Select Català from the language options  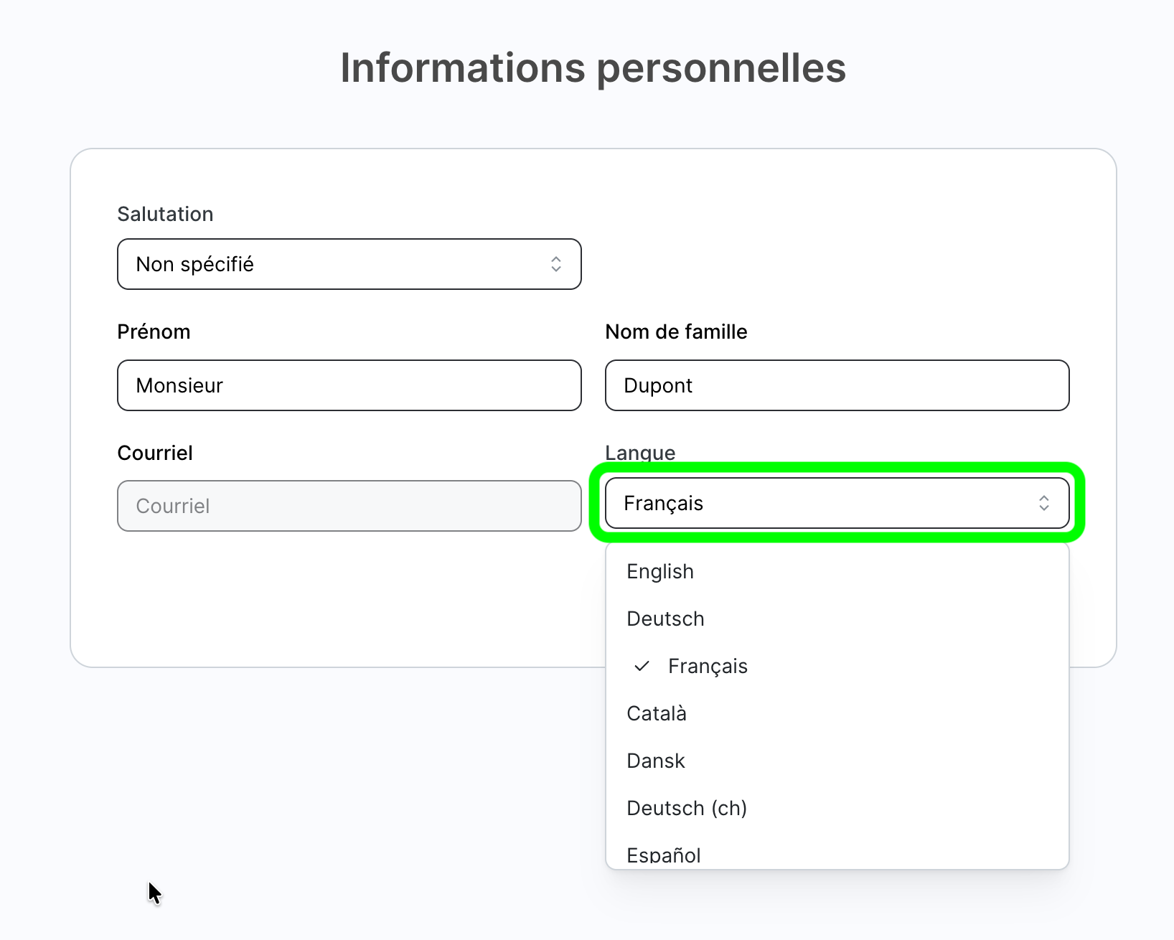tap(837, 713)
